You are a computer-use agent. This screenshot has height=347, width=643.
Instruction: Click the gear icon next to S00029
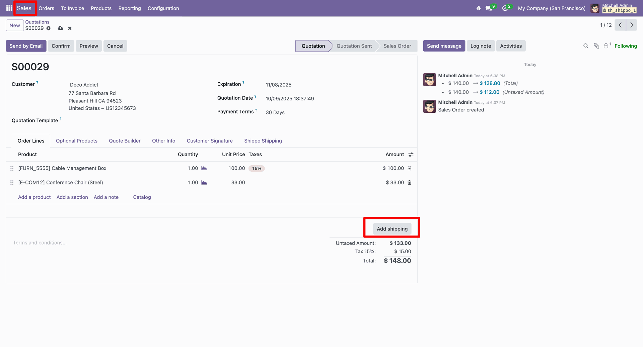[49, 28]
